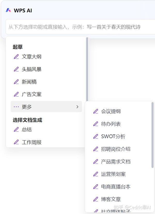
Task: Select the pen icon next to 广告文案
Action: [x=16, y=94]
